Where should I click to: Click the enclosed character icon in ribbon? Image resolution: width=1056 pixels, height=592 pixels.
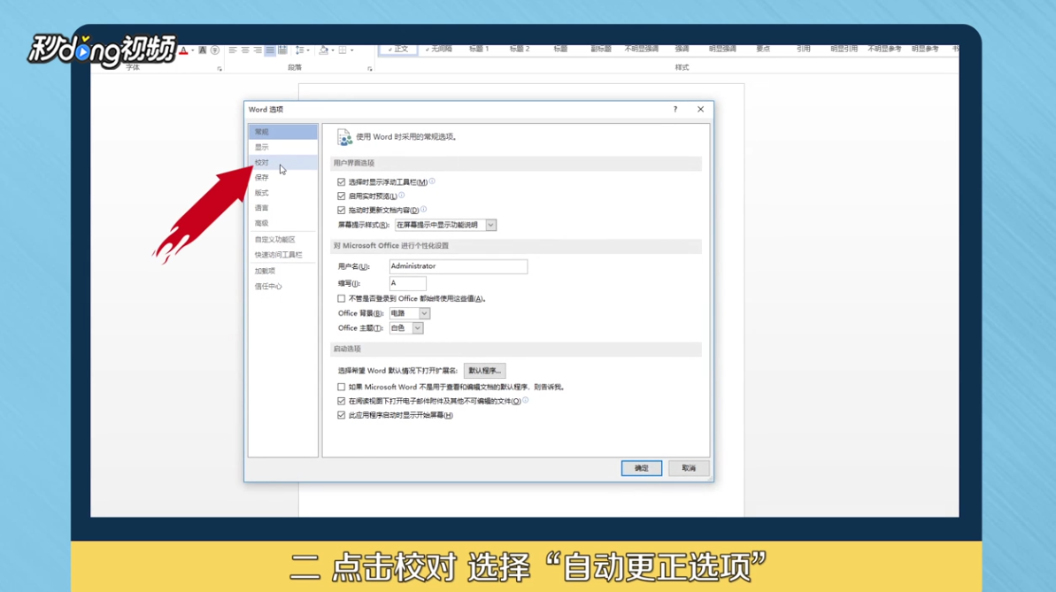[x=215, y=50]
